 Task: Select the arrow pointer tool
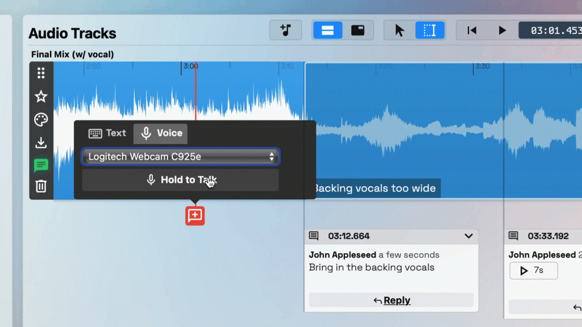point(400,30)
